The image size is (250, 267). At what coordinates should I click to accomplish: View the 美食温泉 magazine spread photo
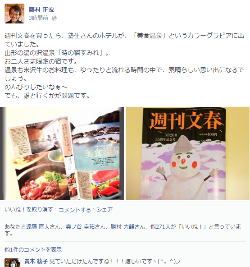pos(62,153)
